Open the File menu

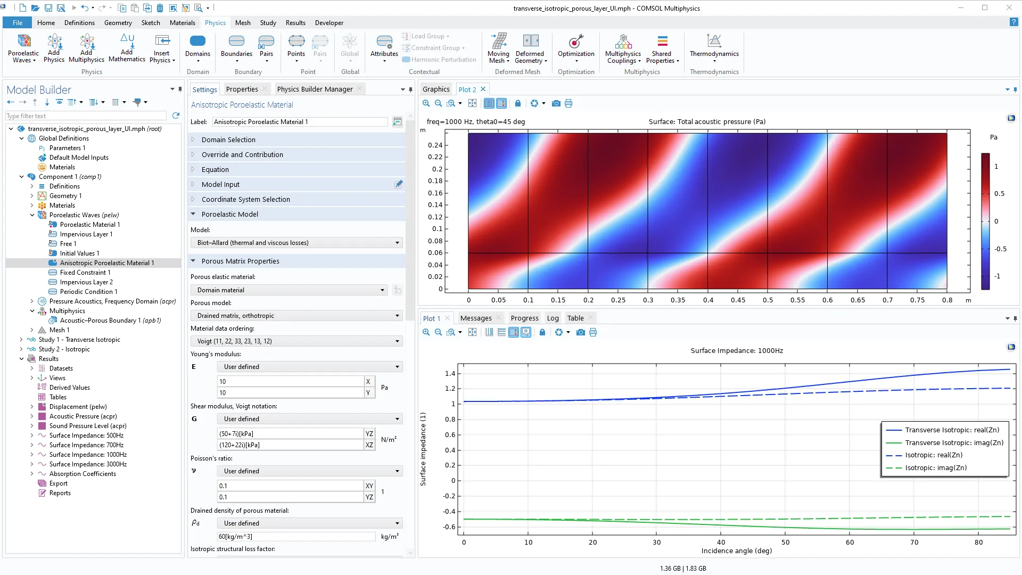18,23
